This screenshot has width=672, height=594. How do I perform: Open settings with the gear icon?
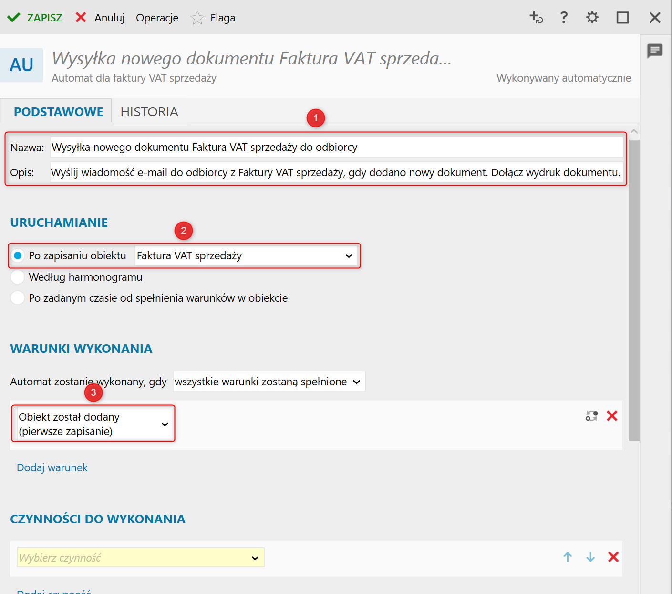[592, 18]
